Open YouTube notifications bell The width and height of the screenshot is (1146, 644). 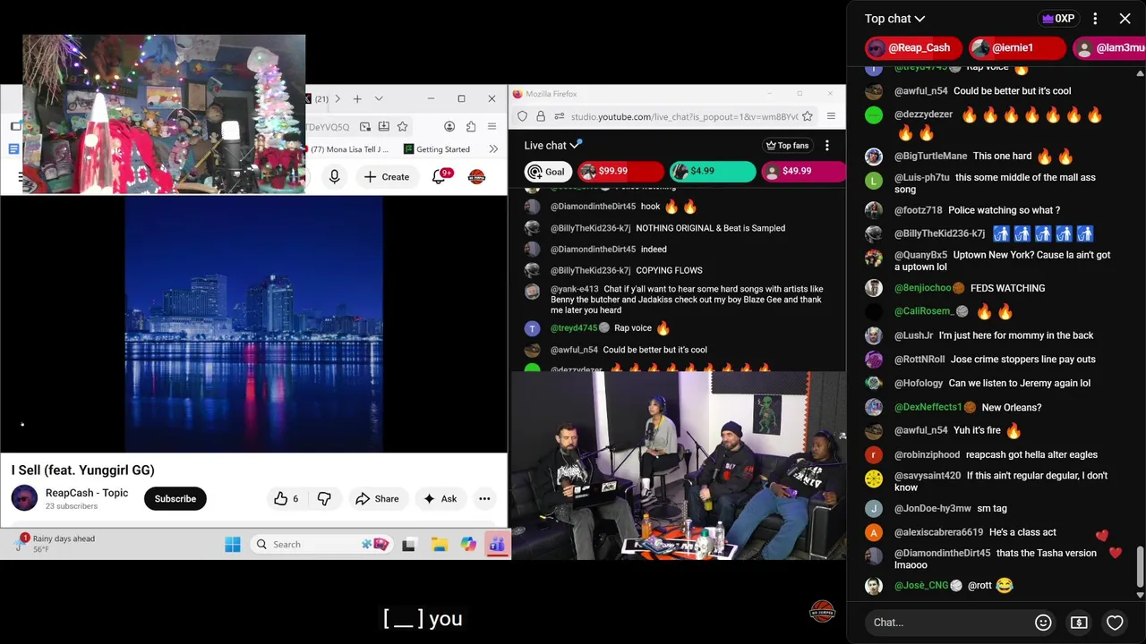pyautogui.click(x=439, y=177)
